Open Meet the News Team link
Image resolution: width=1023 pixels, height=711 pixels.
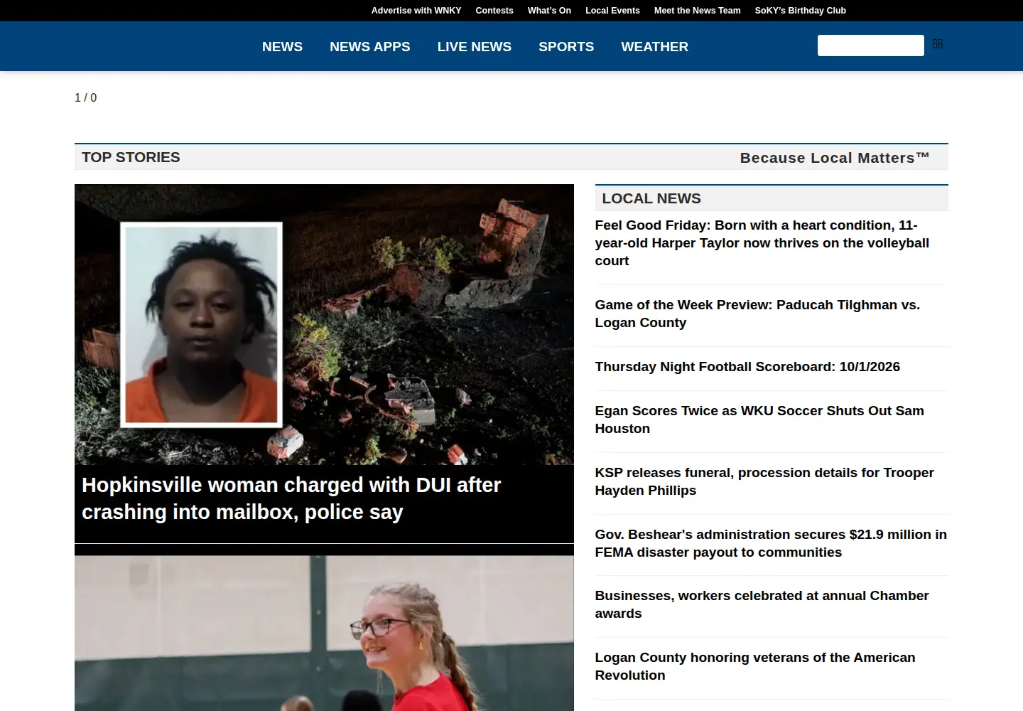click(697, 11)
